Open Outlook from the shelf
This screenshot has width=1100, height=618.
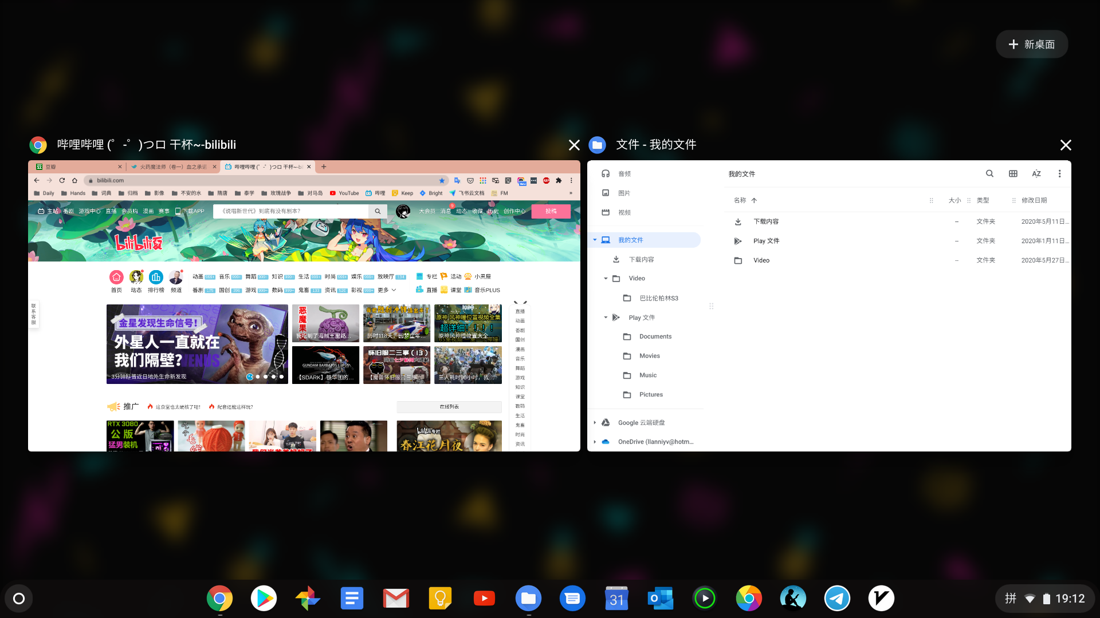point(661,599)
